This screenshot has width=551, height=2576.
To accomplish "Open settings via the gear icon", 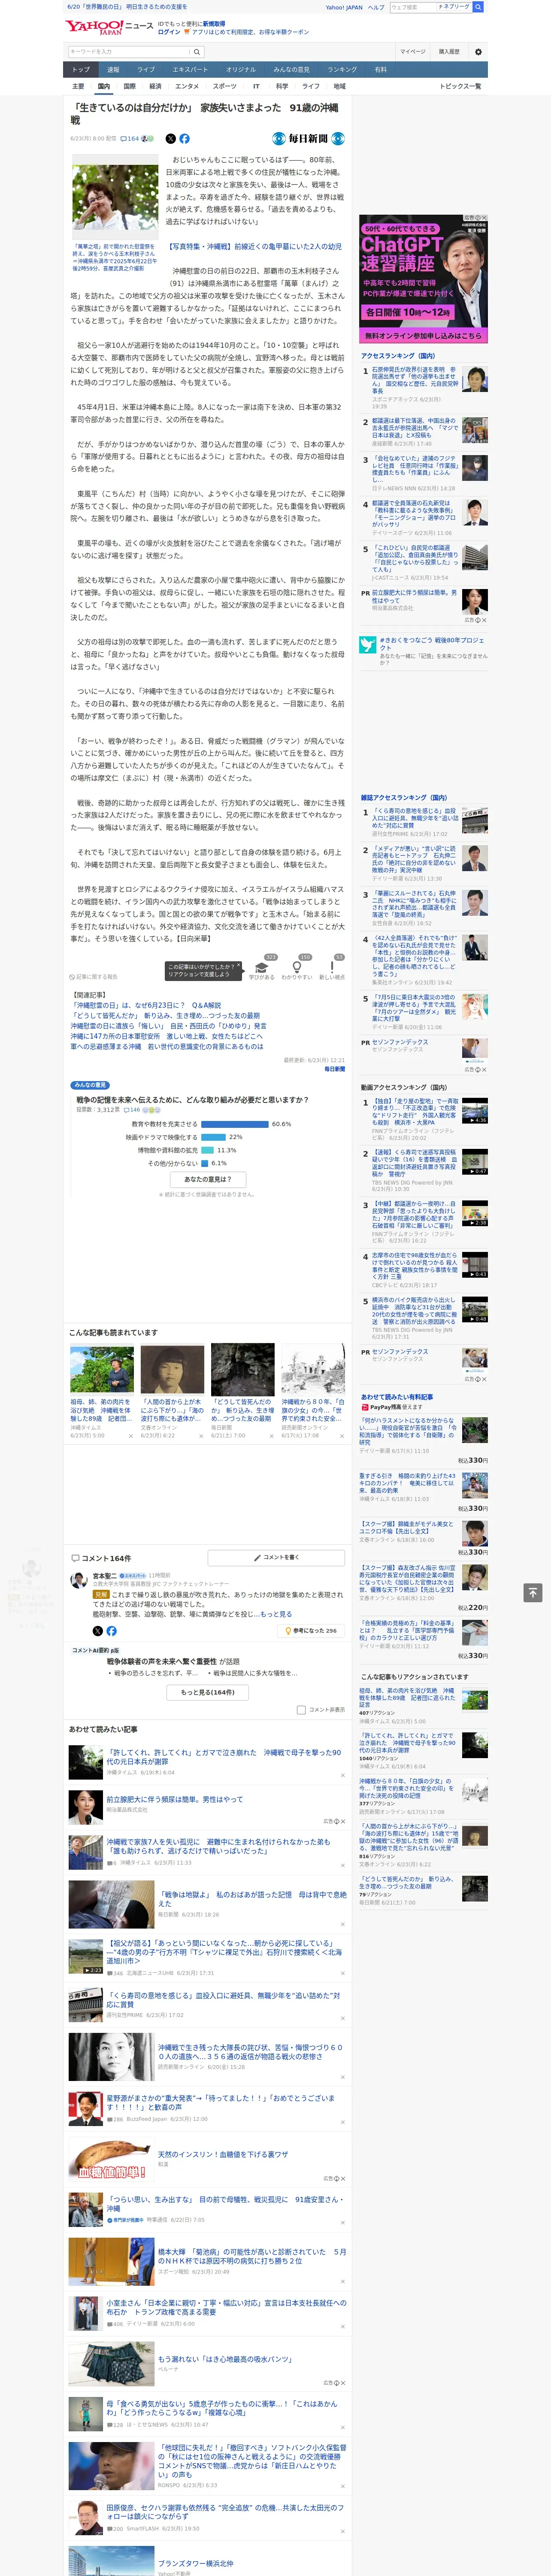I will 478,51.
